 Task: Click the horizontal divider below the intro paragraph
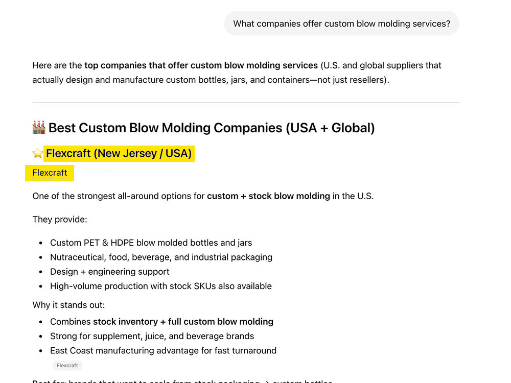pyautogui.click(x=246, y=103)
